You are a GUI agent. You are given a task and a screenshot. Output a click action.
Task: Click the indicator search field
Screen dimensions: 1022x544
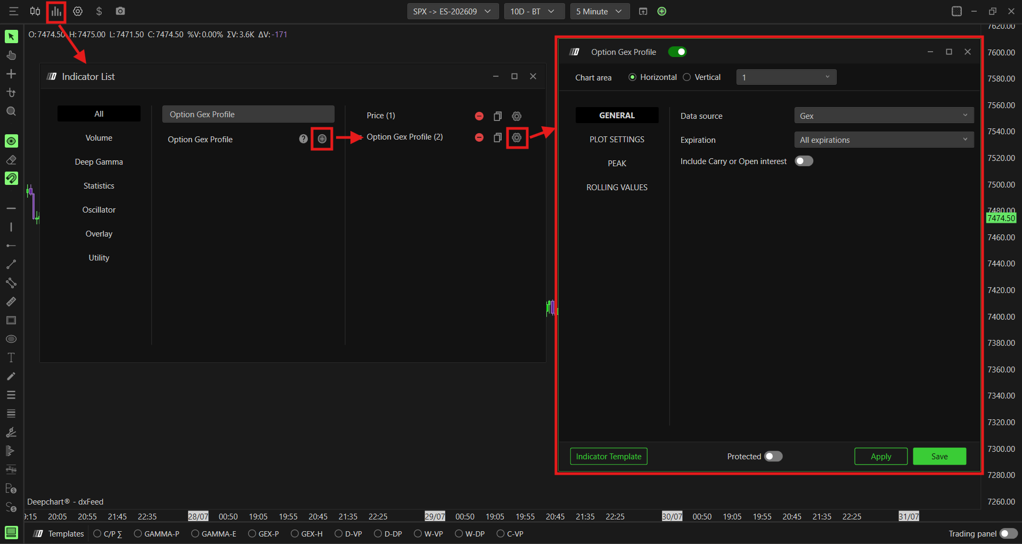[248, 114]
